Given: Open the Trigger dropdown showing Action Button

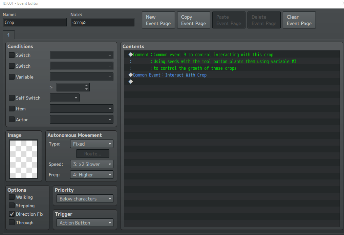Looking at the screenshot, I should (x=85, y=223).
